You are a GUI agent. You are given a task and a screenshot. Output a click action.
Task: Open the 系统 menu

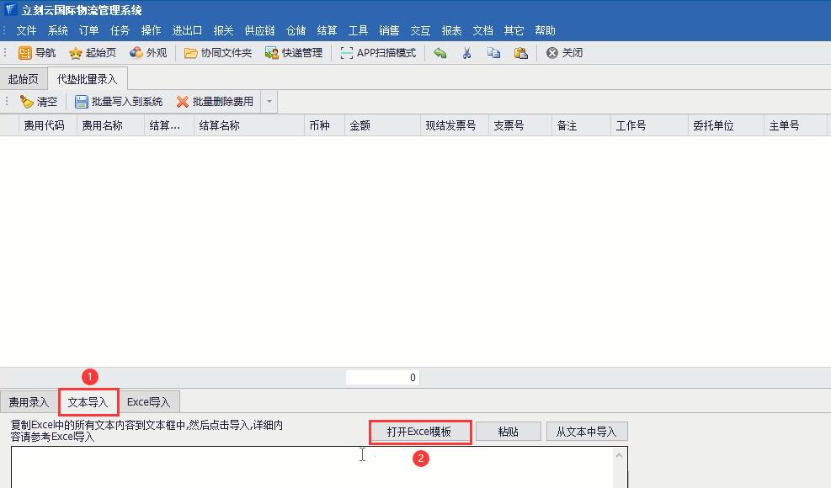58,31
